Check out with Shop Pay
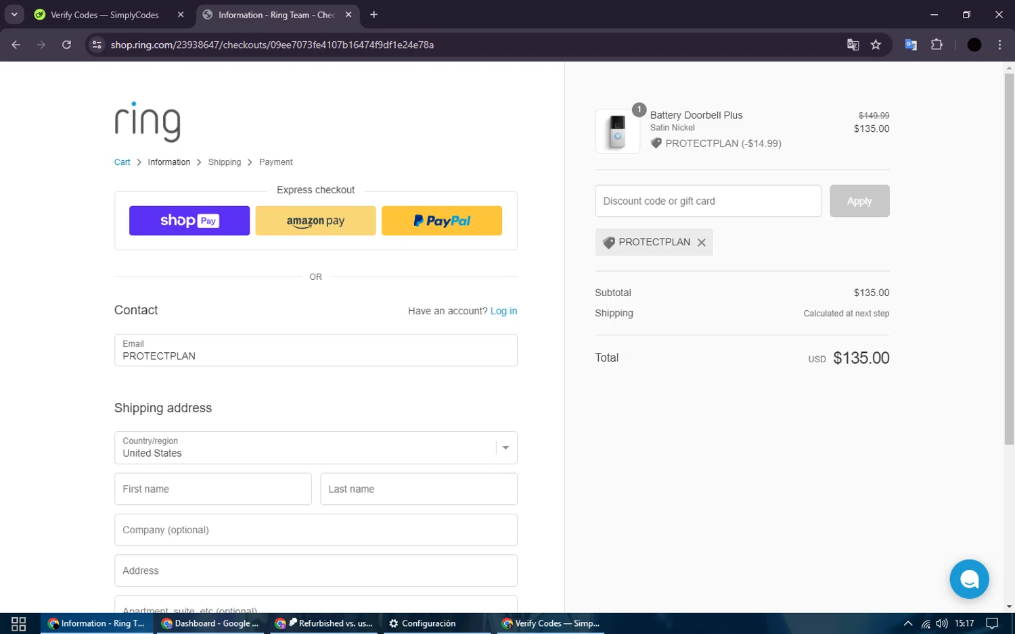This screenshot has width=1015, height=634. point(189,220)
